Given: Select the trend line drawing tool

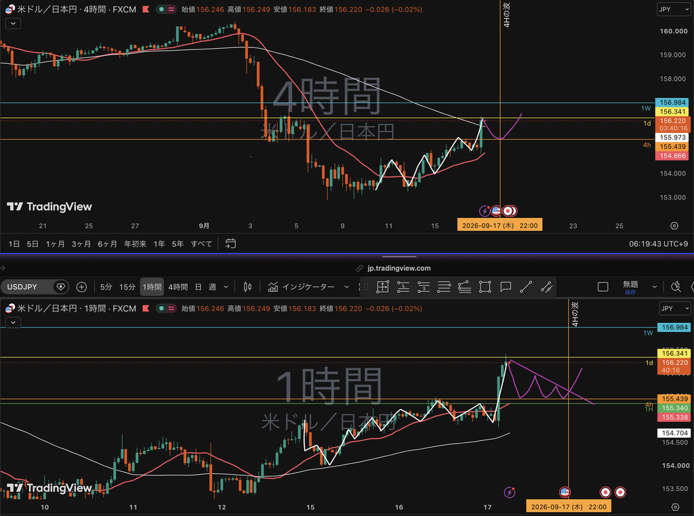Looking at the screenshot, I should (x=526, y=287).
